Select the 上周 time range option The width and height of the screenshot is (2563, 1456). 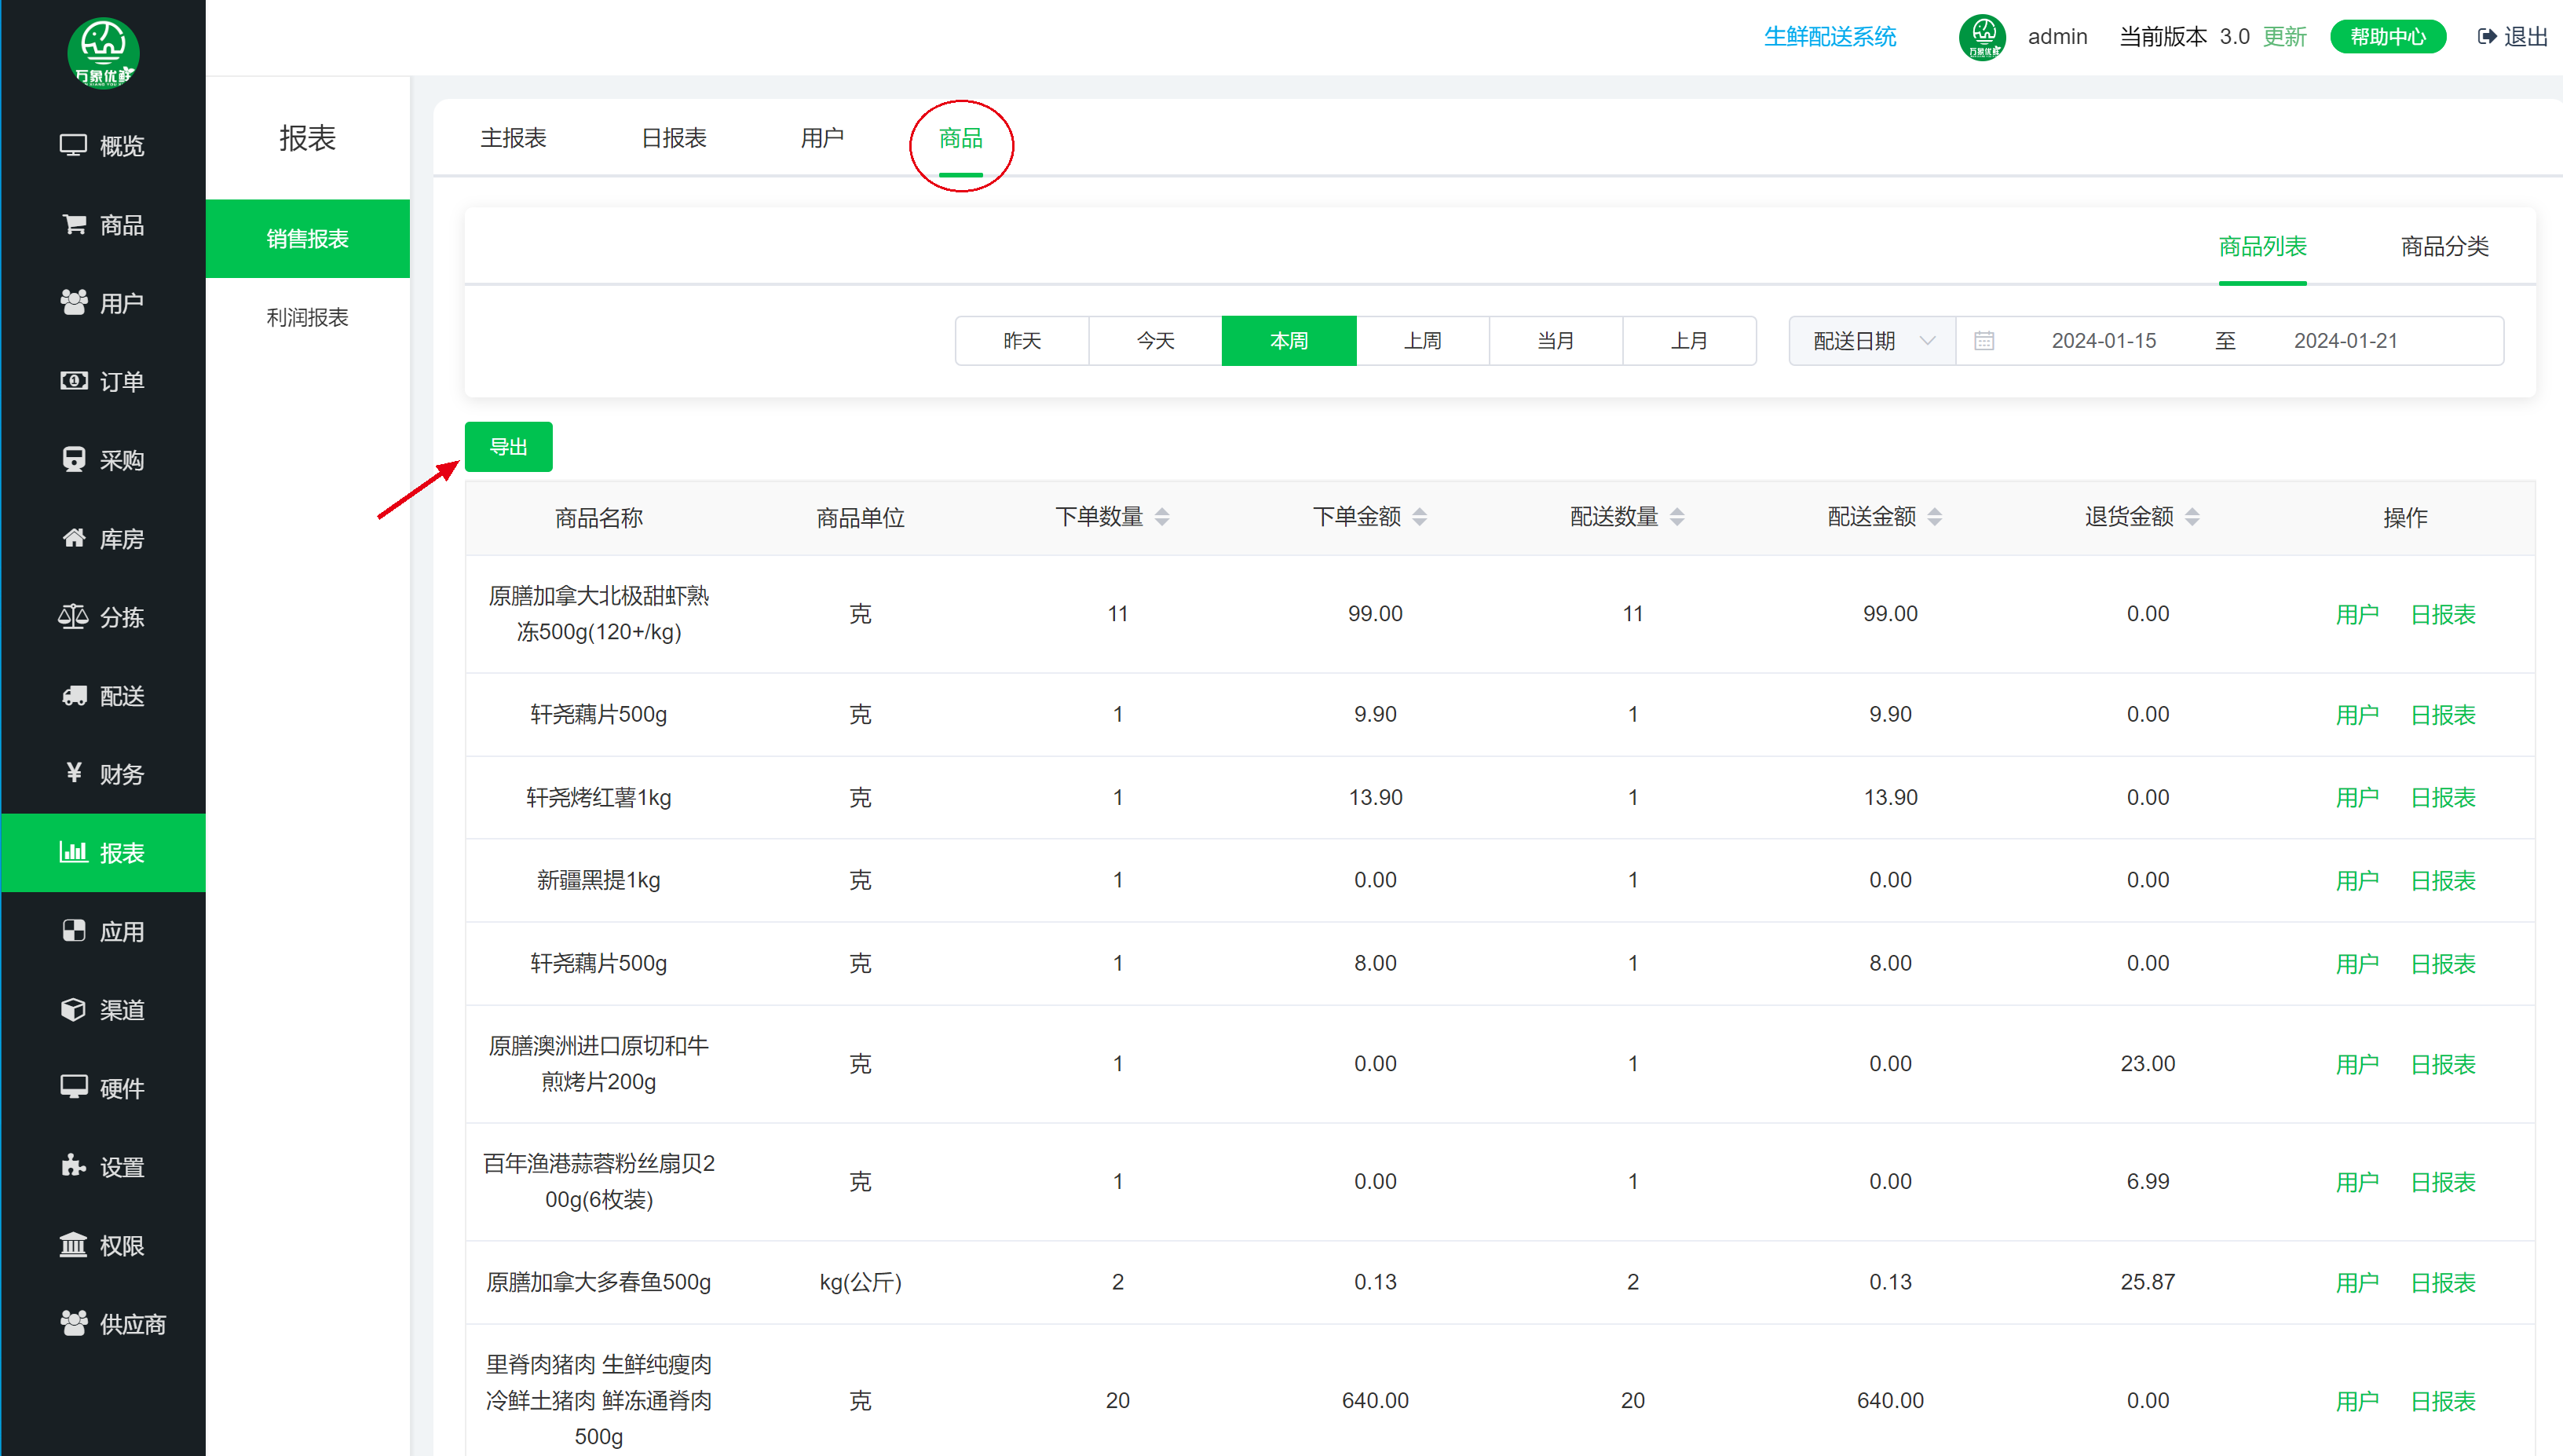coord(1421,341)
